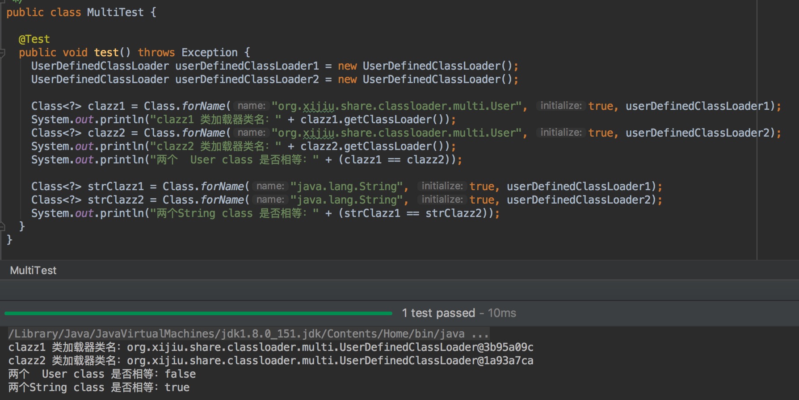Click the @Test annotation
The height and width of the screenshot is (400, 799).
(34, 39)
